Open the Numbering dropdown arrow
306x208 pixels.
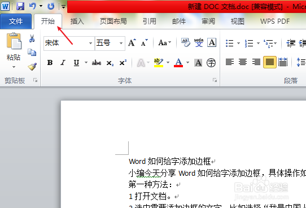[258, 43]
